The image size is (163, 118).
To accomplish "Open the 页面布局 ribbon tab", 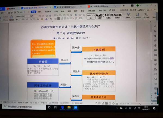I will (48, 11).
